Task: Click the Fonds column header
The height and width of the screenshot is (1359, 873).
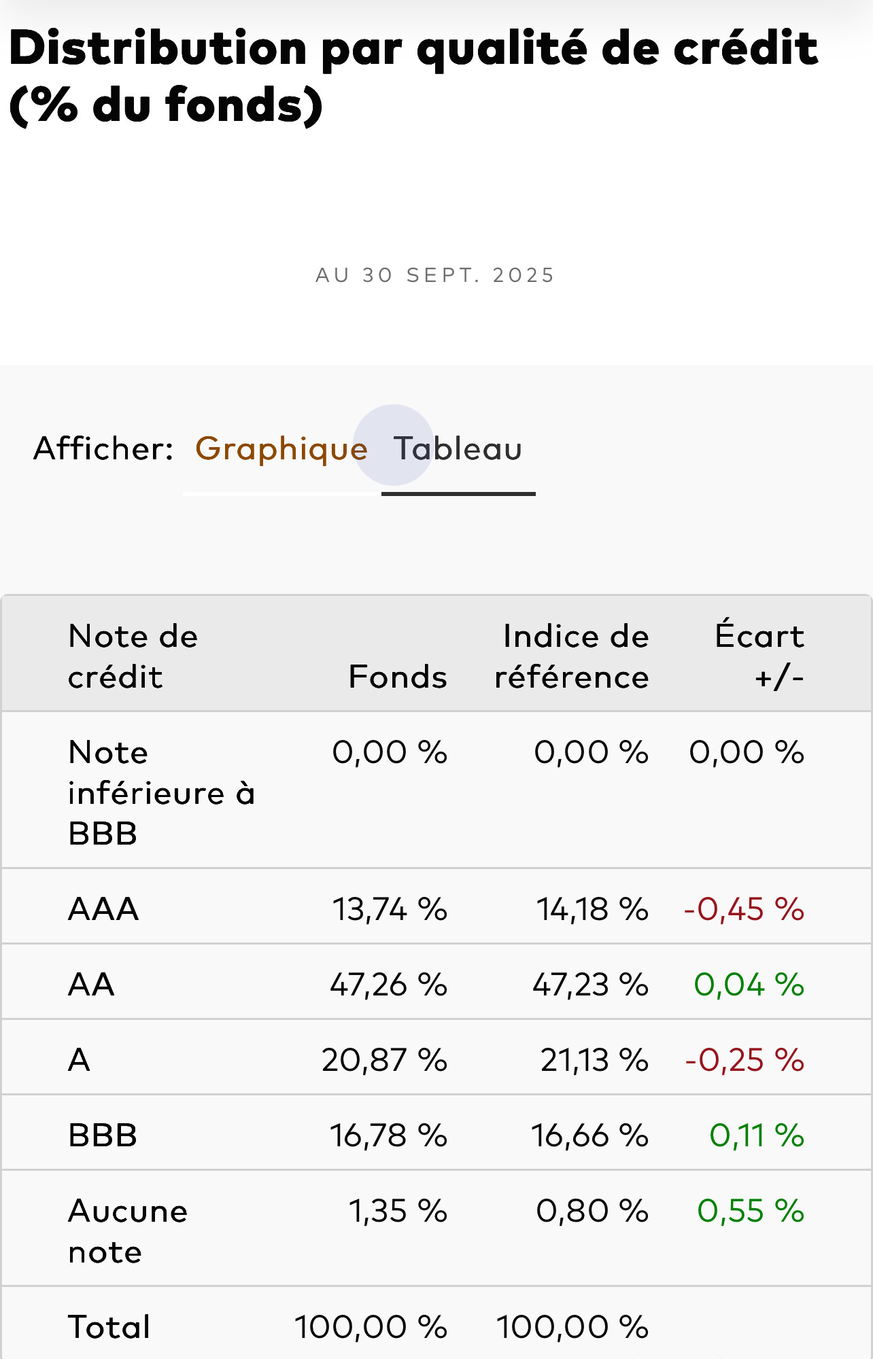Action: click(x=398, y=677)
